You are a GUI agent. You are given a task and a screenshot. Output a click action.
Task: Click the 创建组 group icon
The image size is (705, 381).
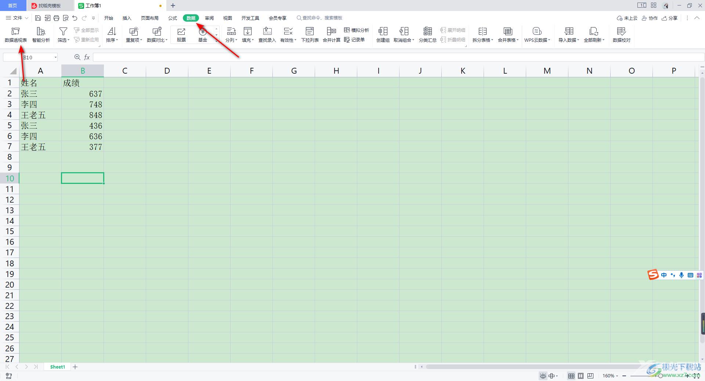[383, 32]
